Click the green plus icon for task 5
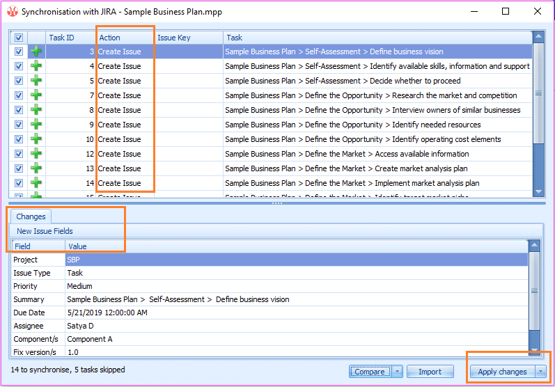This screenshot has width=555, height=387. (36, 81)
